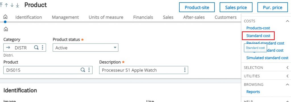
Task: Open Category field lookup magnifier
Action: tap(36, 47)
